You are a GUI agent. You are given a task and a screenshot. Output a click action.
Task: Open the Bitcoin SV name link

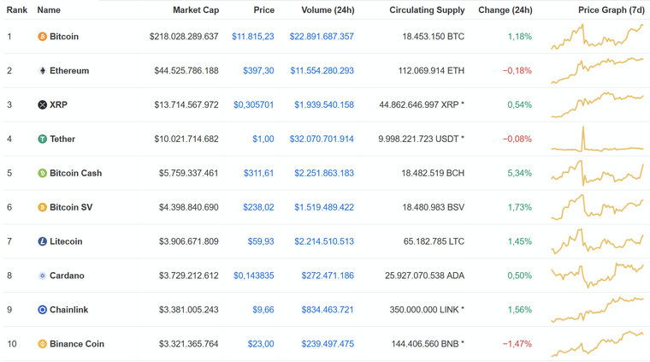(71, 207)
